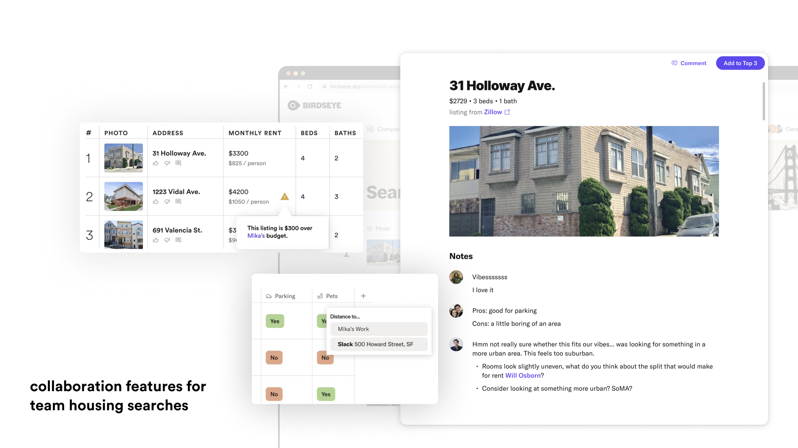Screen dimensions: 798x448
Task: Click the $825 / person value
Action: 247,163
